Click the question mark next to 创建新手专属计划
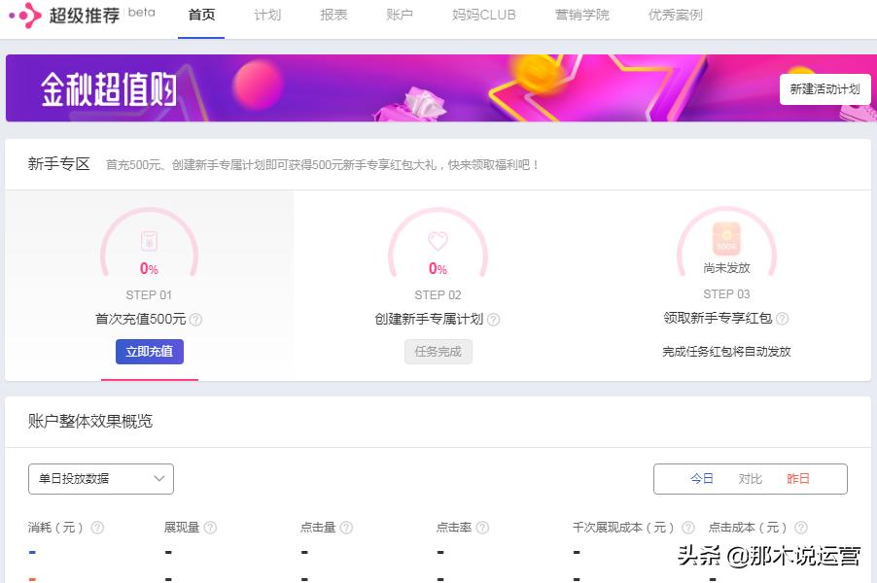The height and width of the screenshot is (583, 877). click(494, 317)
